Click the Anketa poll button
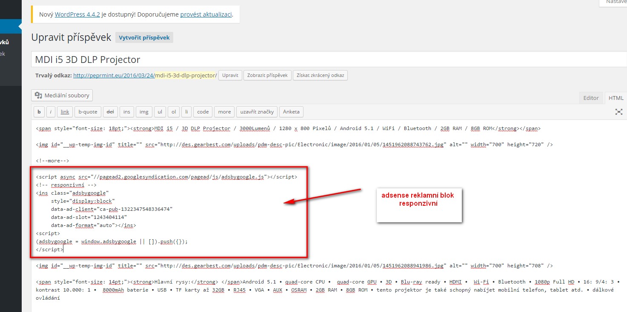Viewport: 627px width, 312px height. click(x=291, y=112)
